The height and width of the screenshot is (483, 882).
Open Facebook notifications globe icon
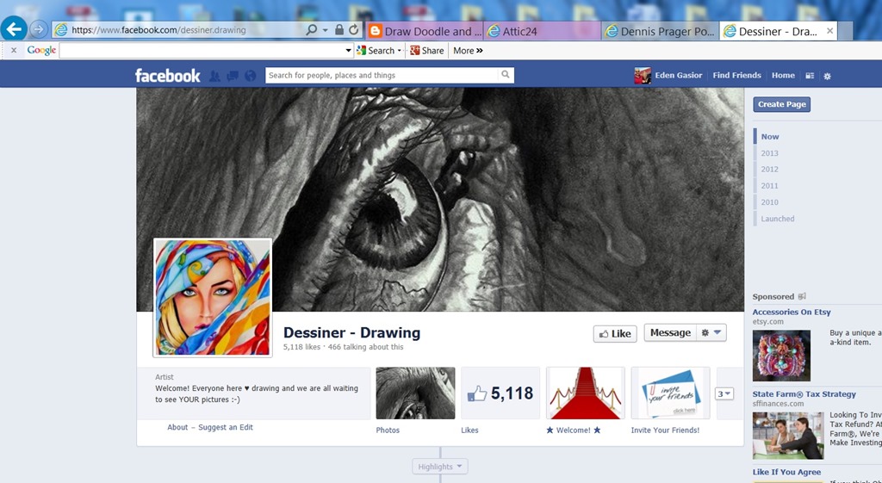pos(251,76)
